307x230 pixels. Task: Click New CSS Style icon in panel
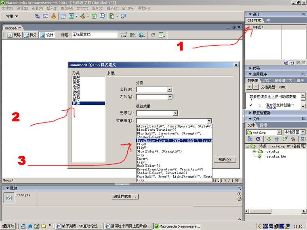click(292, 63)
